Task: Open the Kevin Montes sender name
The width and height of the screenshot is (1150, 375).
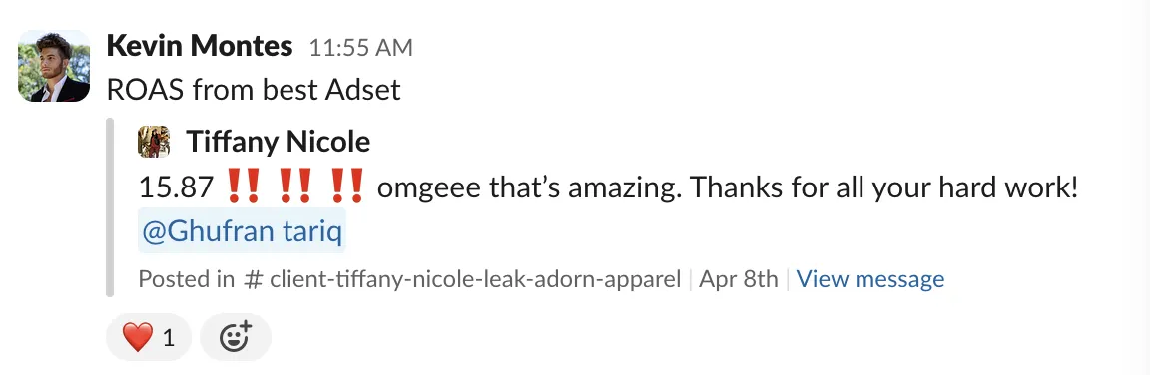Action: (x=200, y=46)
